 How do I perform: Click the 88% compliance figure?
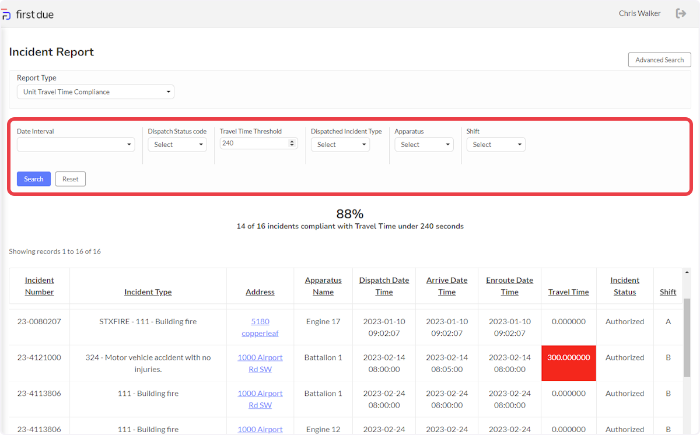[350, 213]
